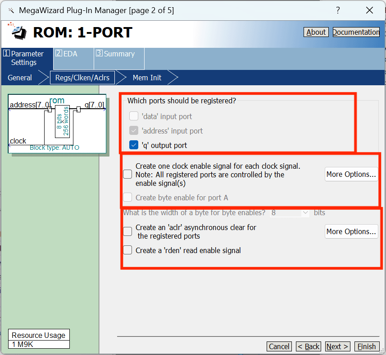Image resolution: width=386 pixels, height=355 pixels.
Task: Enable the 'rden' read enable signal checkbox
Action: [127, 250]
